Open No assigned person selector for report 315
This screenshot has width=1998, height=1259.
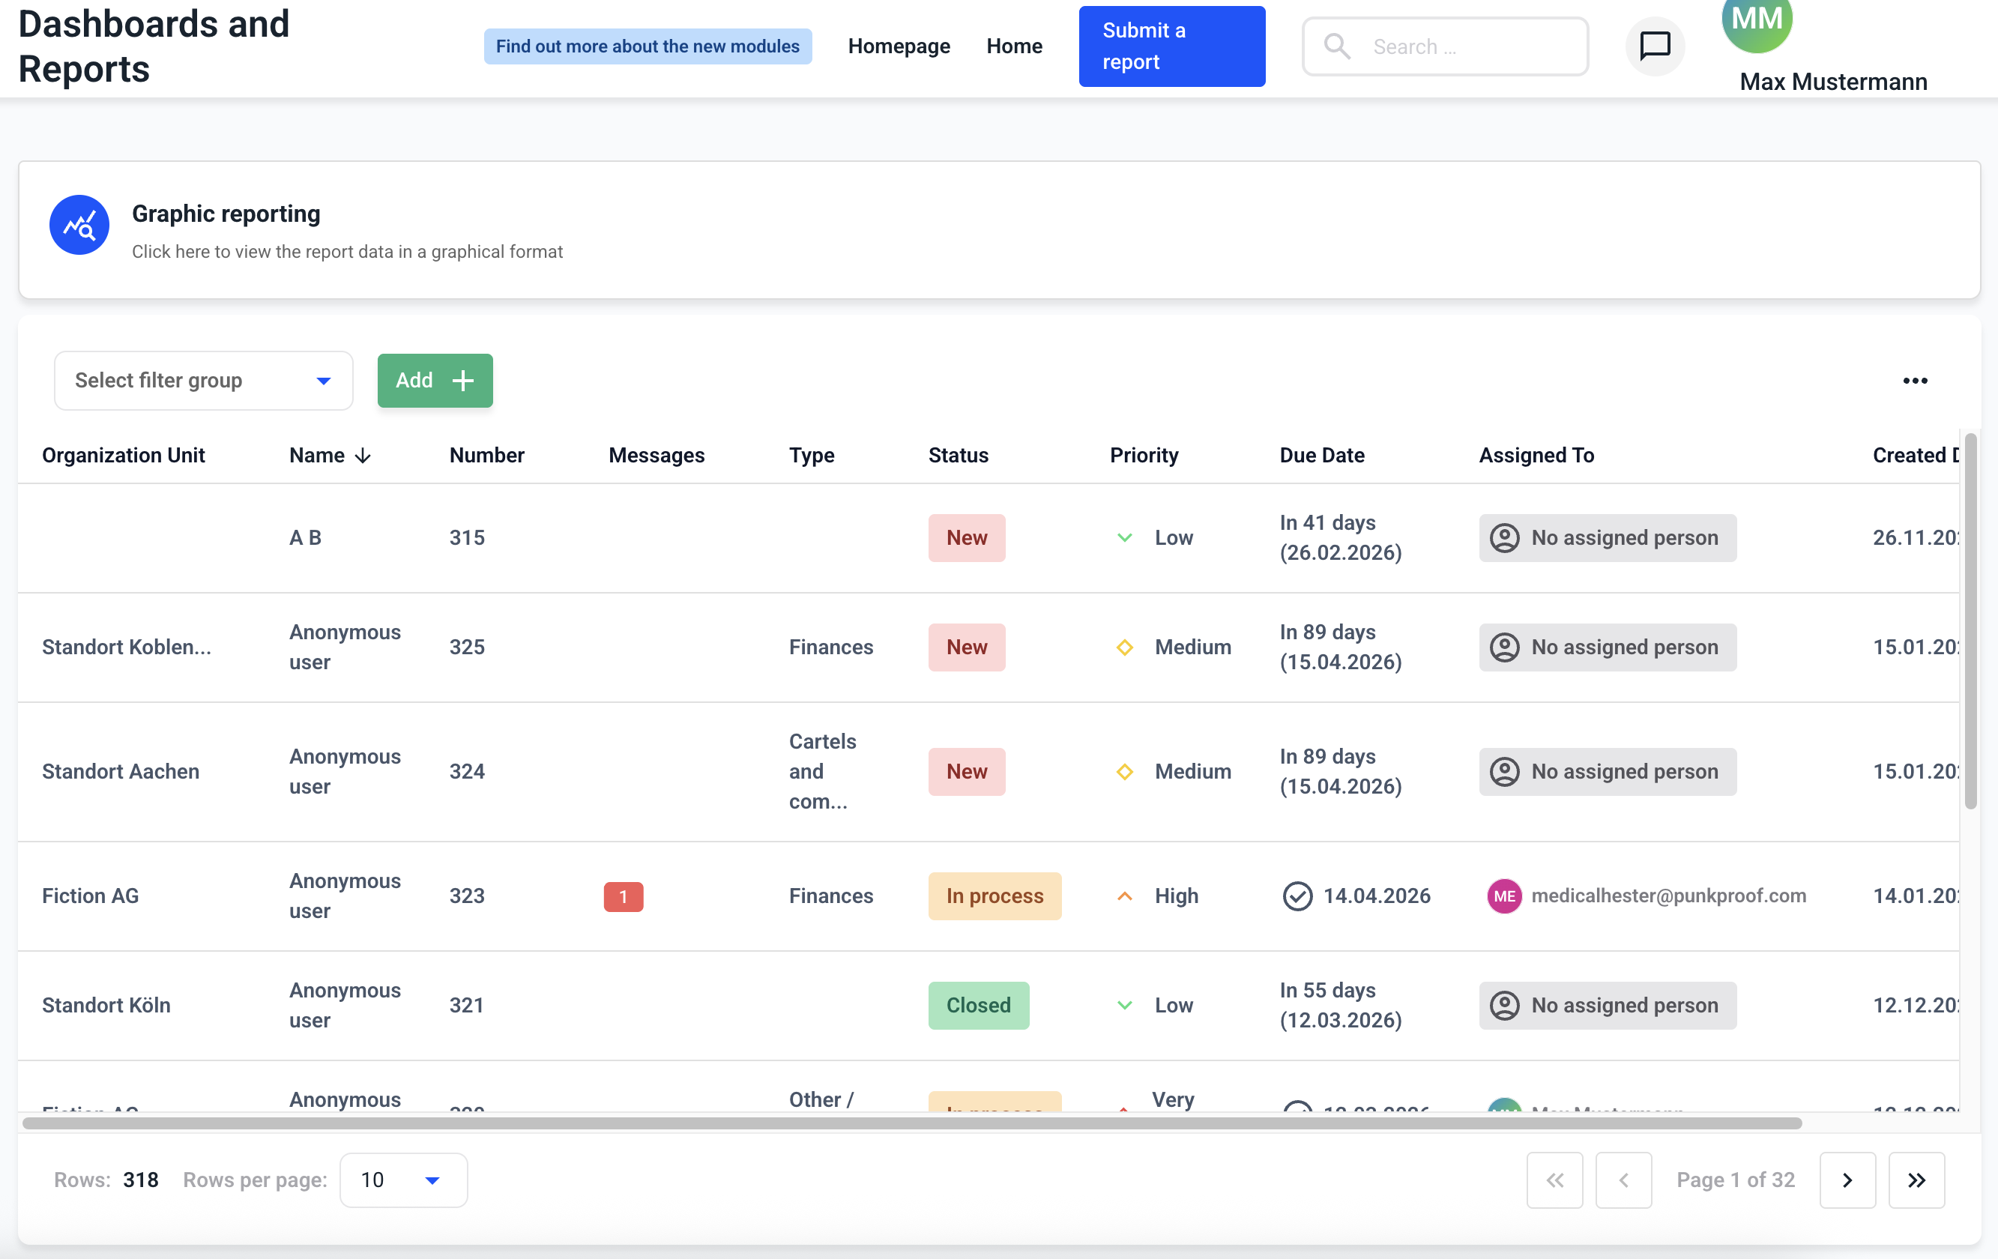[x=1608, y=538]
